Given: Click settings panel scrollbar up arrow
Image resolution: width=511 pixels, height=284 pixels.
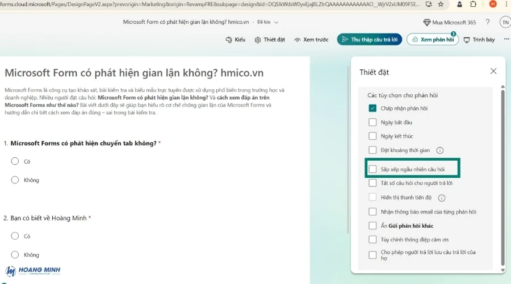Looking at the screenshot, I should pos(503,86).
